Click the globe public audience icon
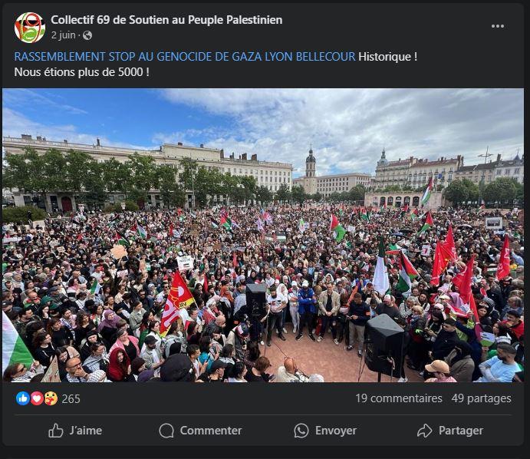This screenshot has width=530, height=459. point(87,35)
